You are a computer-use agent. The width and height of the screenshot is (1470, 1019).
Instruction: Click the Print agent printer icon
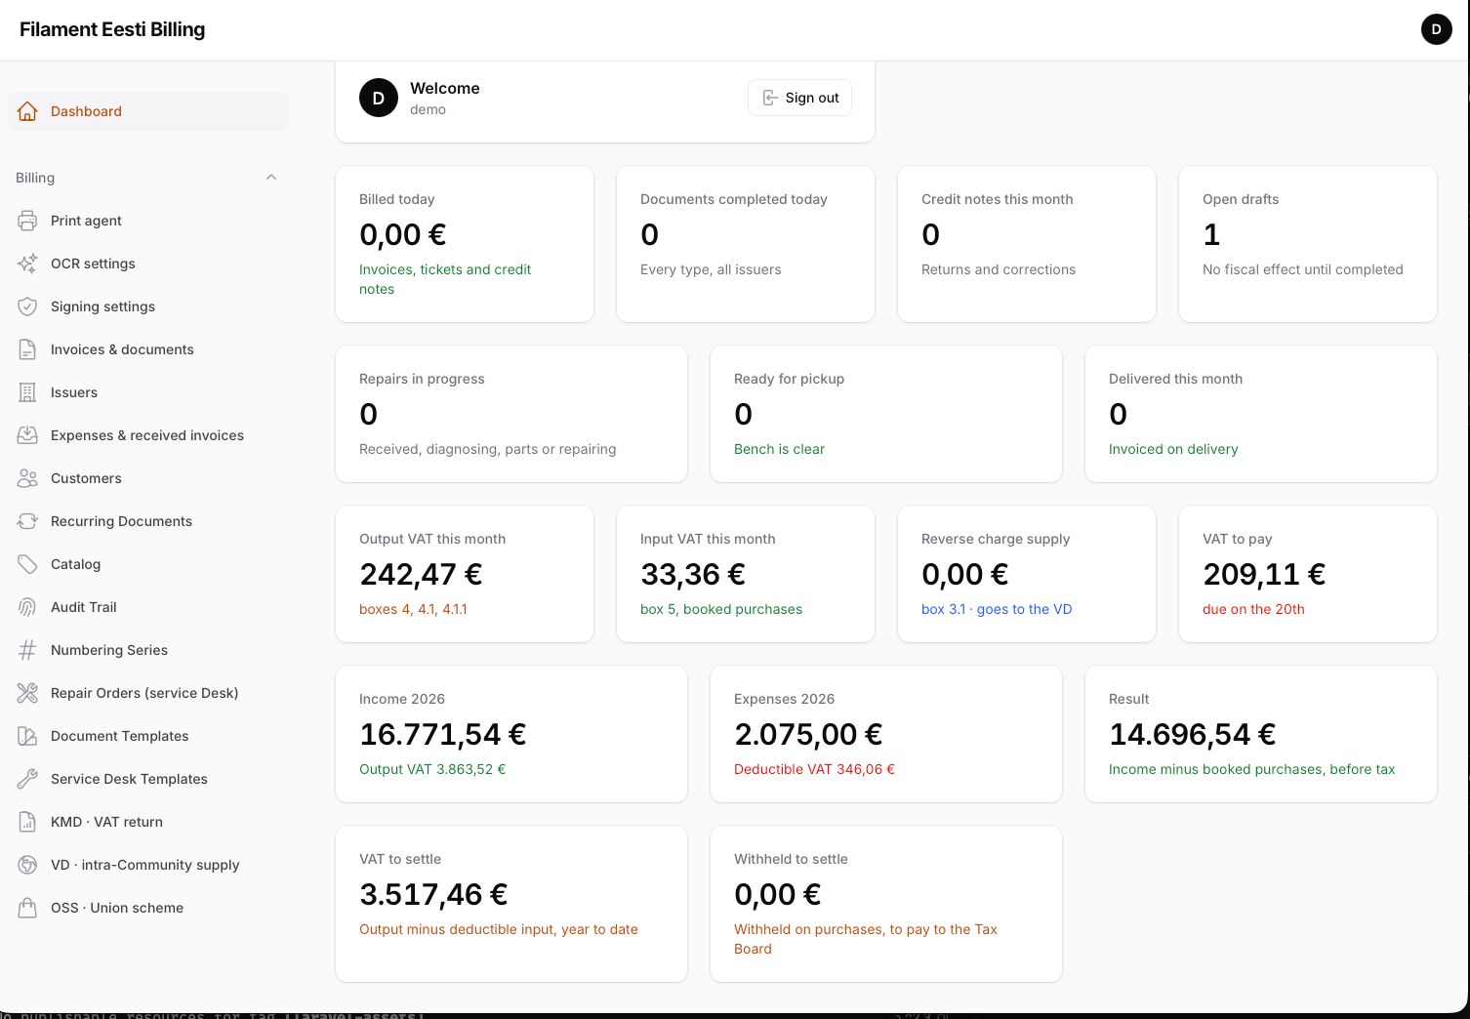click(x=27, y=221)
